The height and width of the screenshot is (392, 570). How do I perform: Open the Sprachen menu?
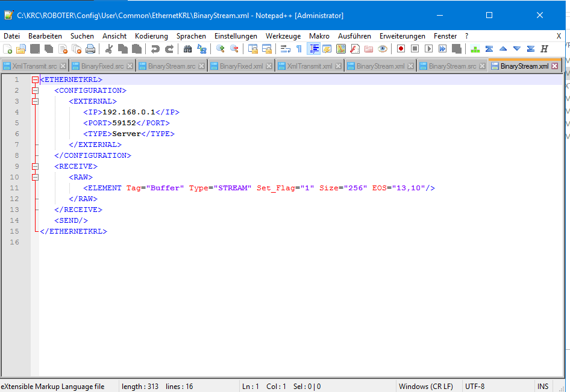(191, 36)
